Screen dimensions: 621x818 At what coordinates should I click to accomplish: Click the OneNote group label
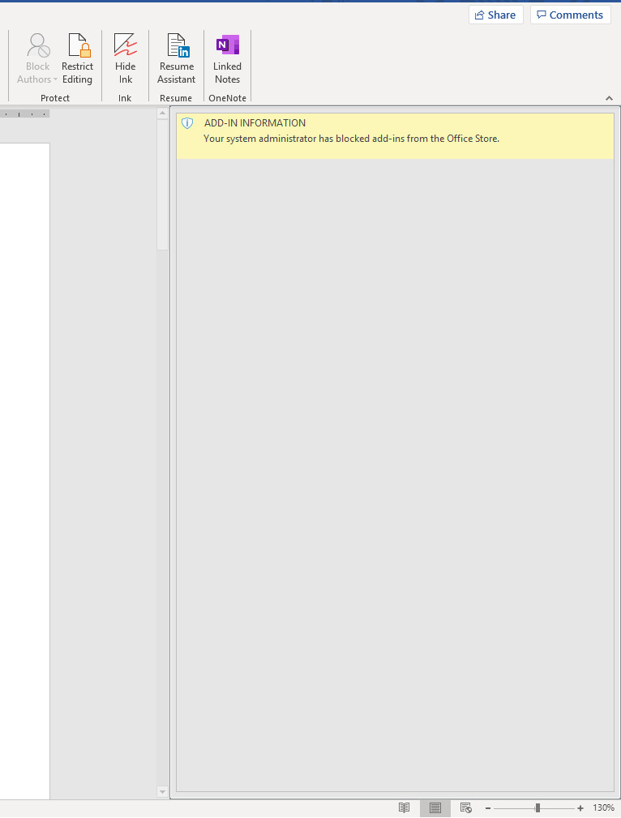point(227,98)
